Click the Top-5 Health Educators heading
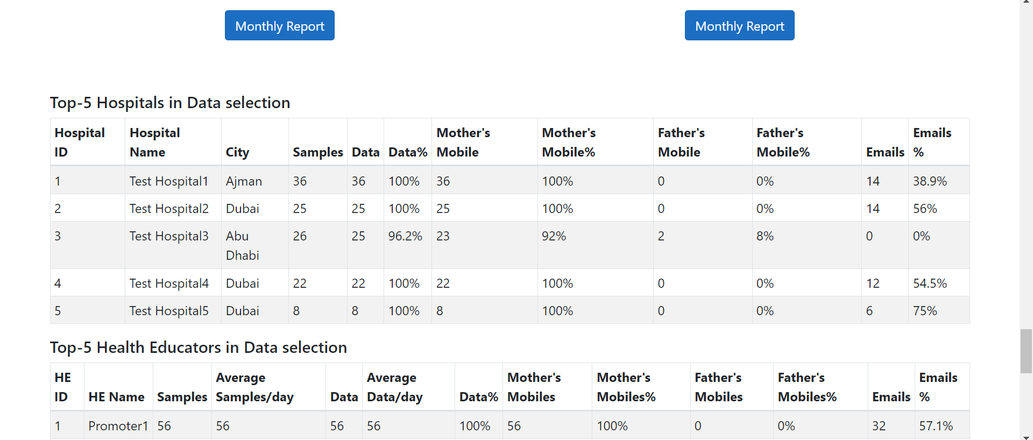The height and width of the screenshot is (440, 1033). coord(199,347)
